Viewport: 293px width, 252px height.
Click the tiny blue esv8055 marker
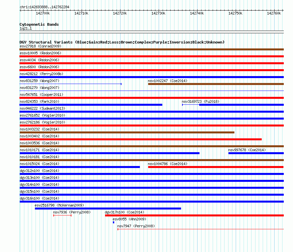click(x=114, y=222)
